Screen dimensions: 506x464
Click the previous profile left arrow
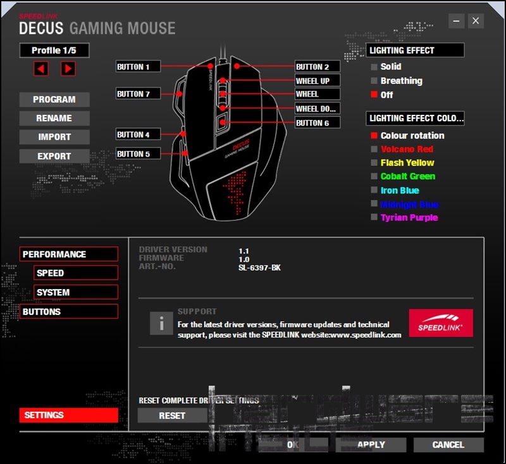[x=41, y=68]
